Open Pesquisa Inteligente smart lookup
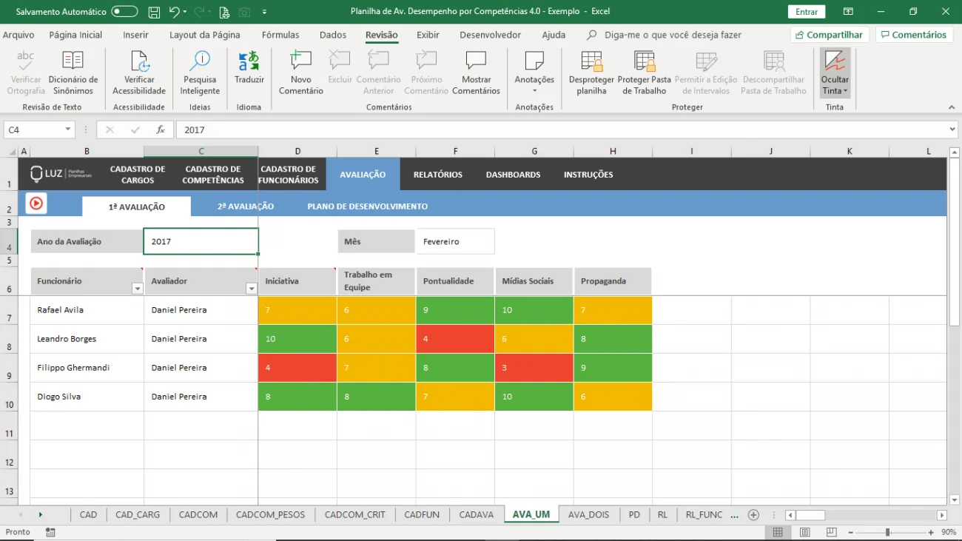The height and width of the screenshot is (541, 962). click(x=200, y=73)
